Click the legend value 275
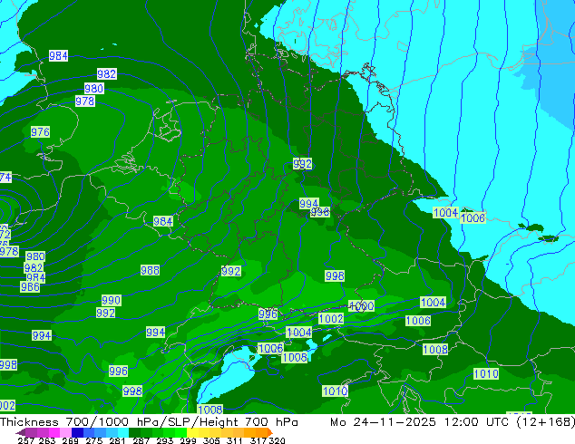Image resolution: width=575 pixels, height=444 pixels. click(x=94, y=440)
